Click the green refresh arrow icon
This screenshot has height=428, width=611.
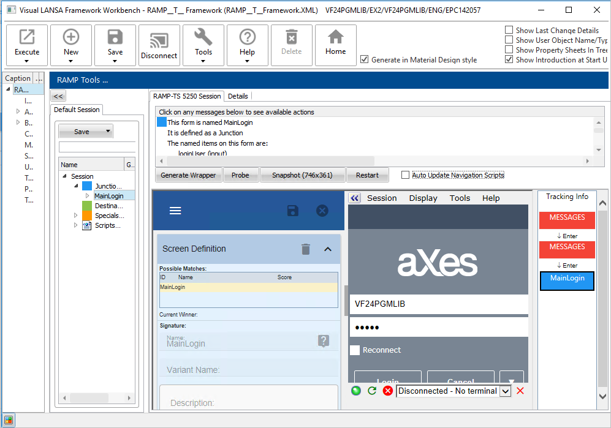372,391
